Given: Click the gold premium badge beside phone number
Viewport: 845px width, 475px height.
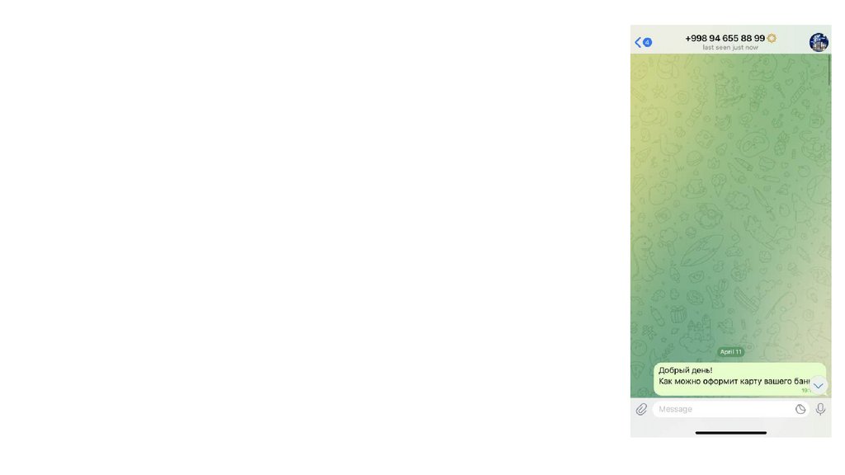Looking at the screenshot, I should pyautogui.click(x=772, y=38).
